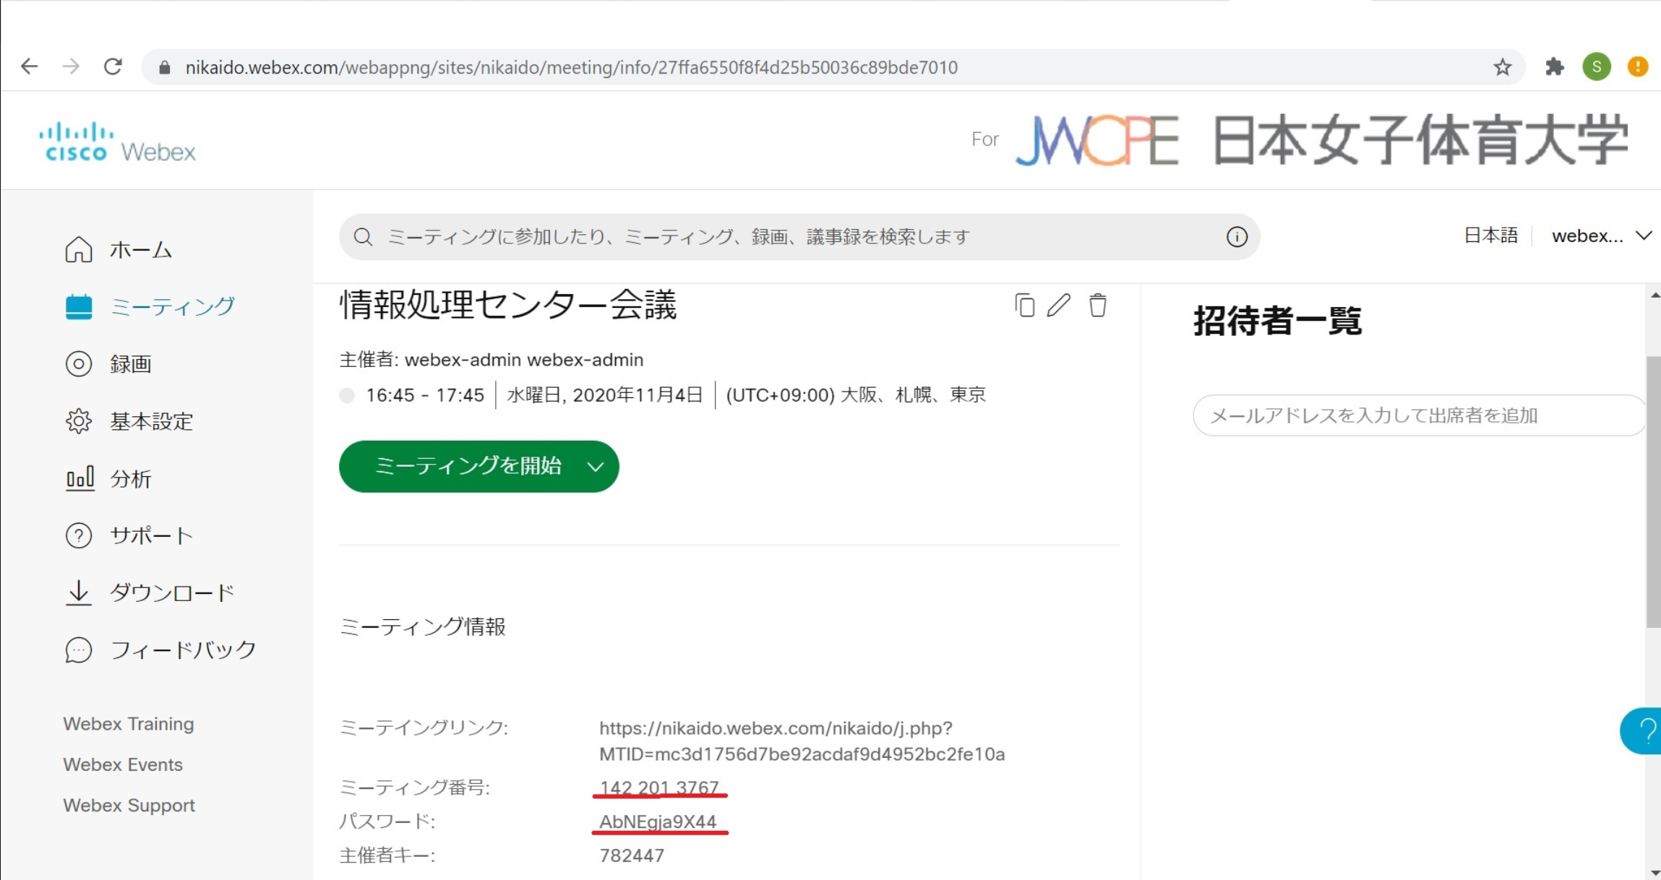Open the ホーム sidebar section
The width and height of the screenshot is (1661, 880).
[141, 249]
